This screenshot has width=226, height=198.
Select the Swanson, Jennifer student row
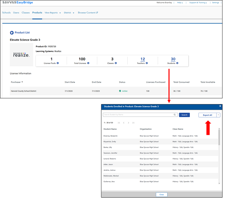click(160, 153)
